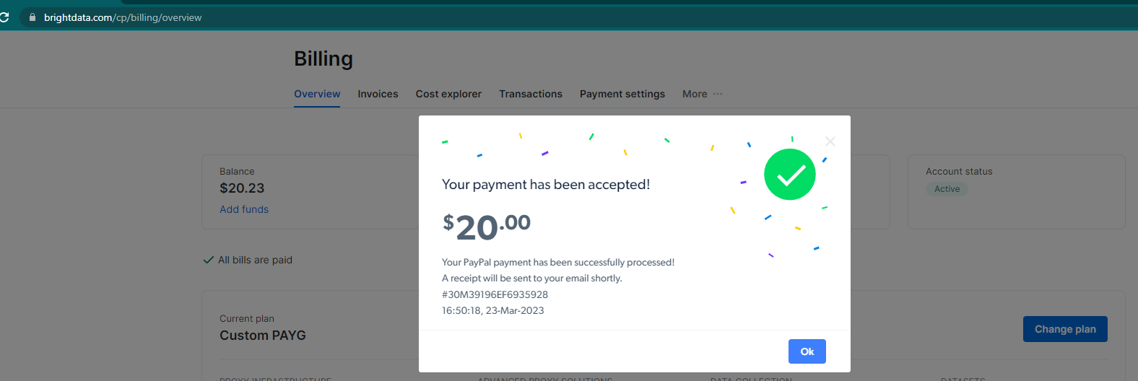The height and width of the screenshot is (381, 1138).
Task: Focus the brightdata.com address bar URL
Action: [x=123, y=17]
